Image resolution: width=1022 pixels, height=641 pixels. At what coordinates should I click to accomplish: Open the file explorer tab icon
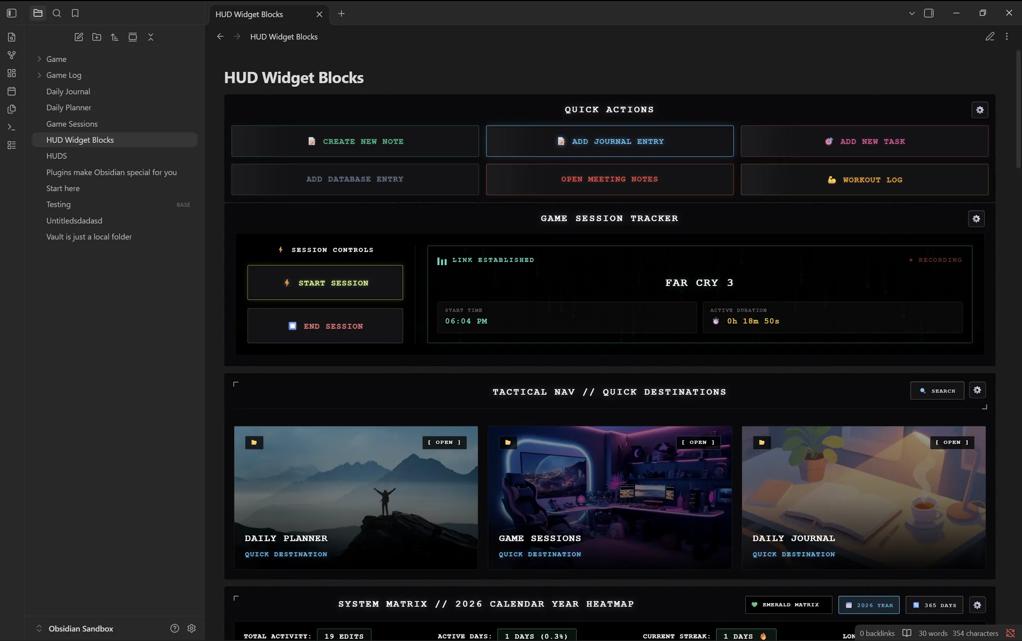(x=38, y=13)
